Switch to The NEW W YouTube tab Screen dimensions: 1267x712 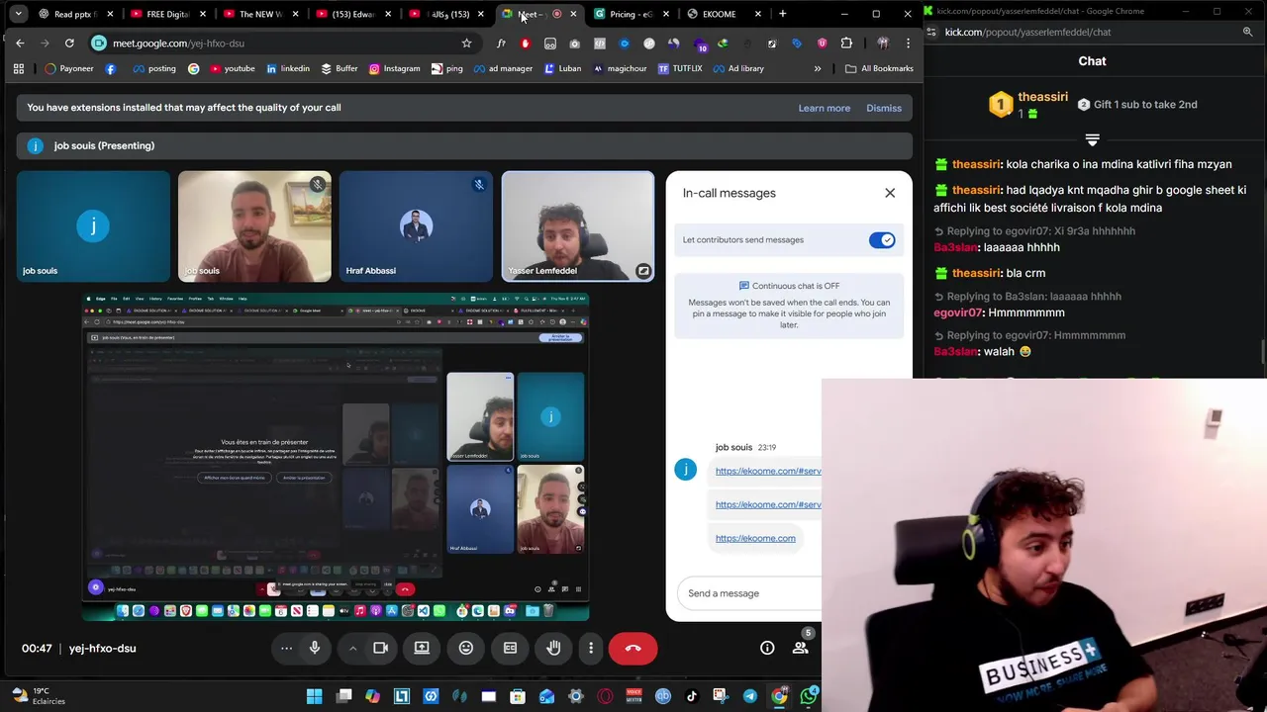(260, 14)
